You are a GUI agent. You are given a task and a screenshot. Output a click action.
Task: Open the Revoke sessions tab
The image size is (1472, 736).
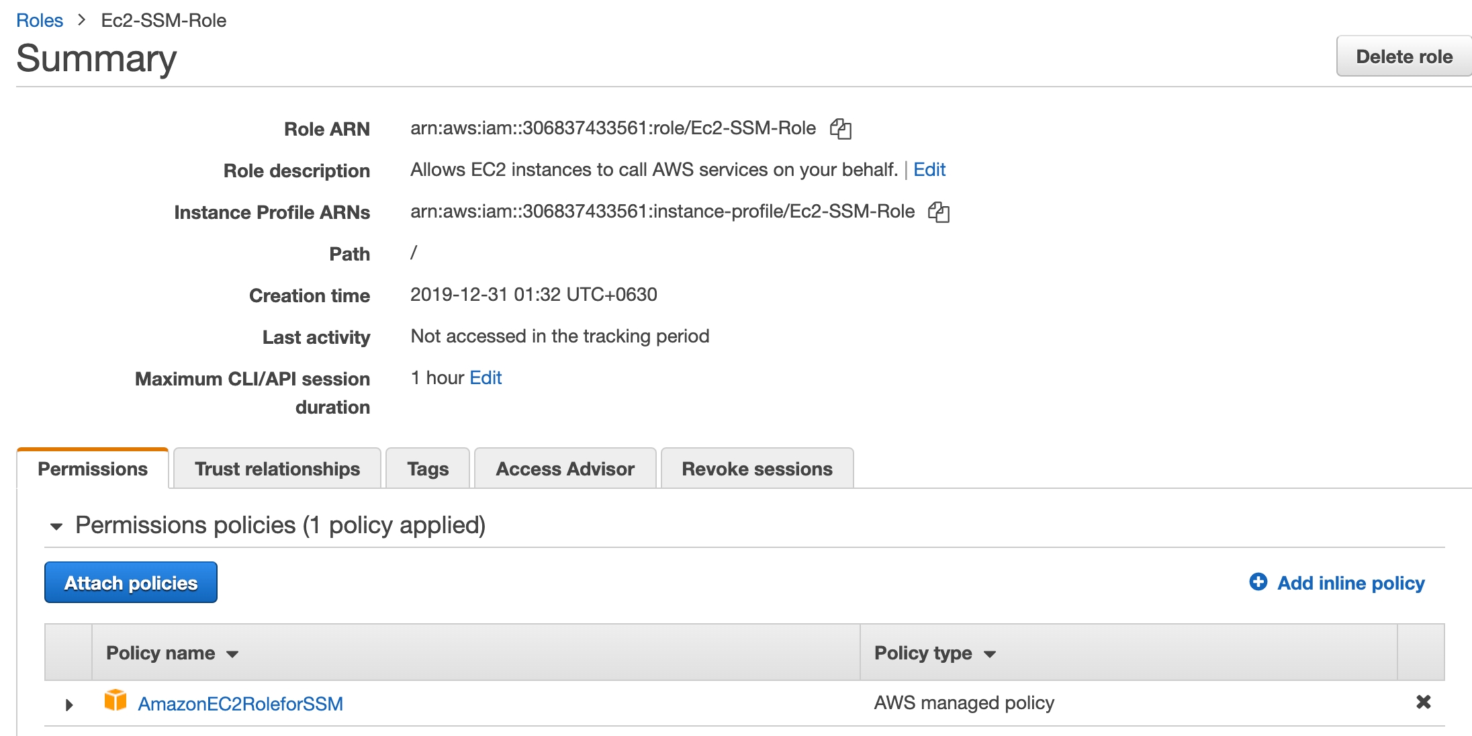[x=757, y=469]
